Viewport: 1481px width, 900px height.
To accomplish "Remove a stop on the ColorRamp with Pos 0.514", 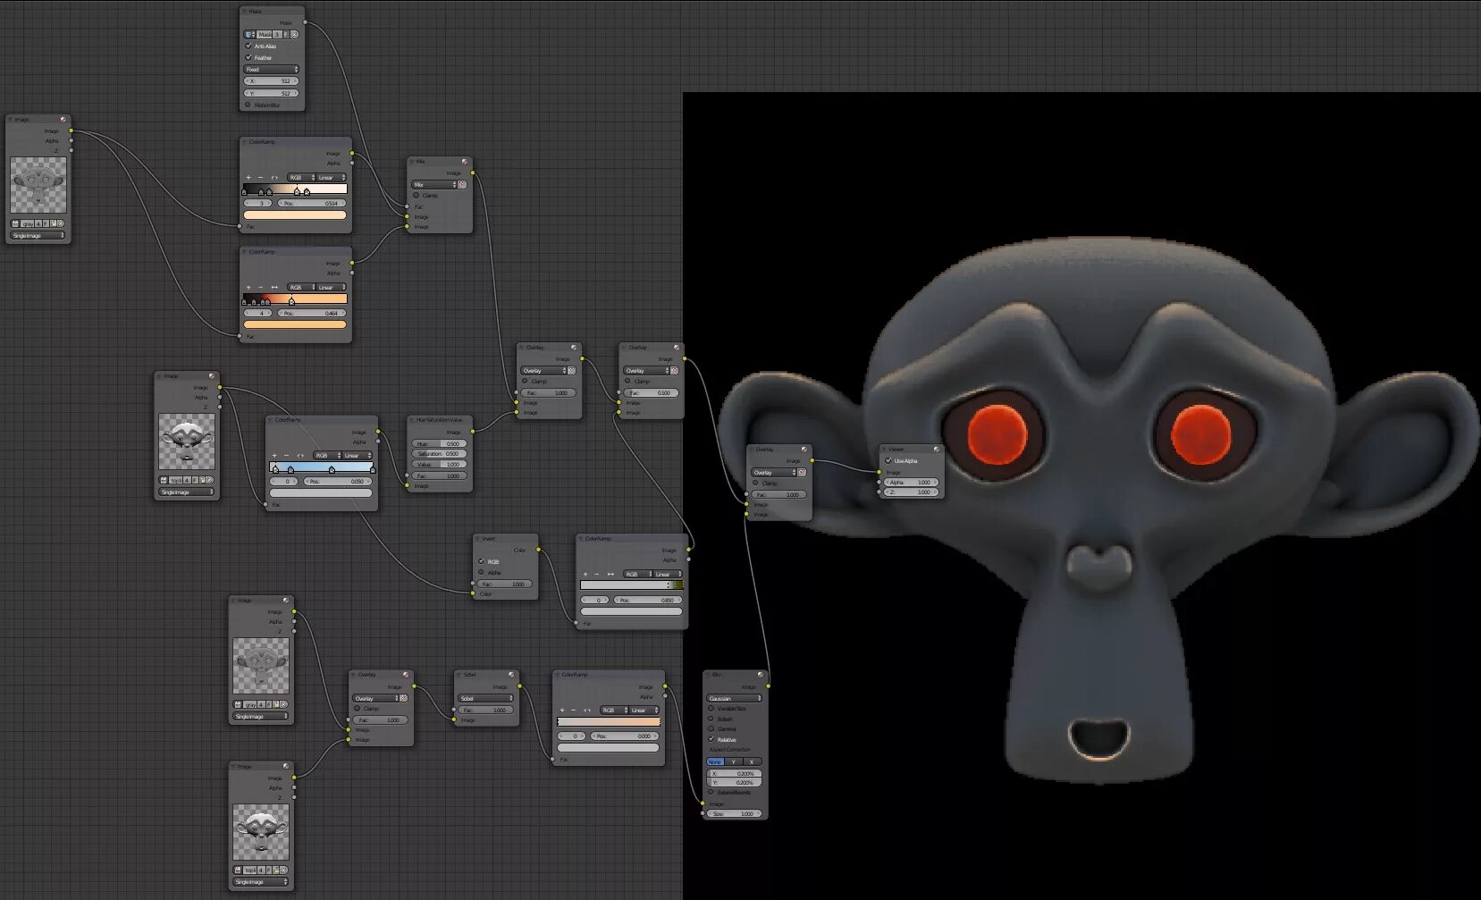I will pos(260,178).
